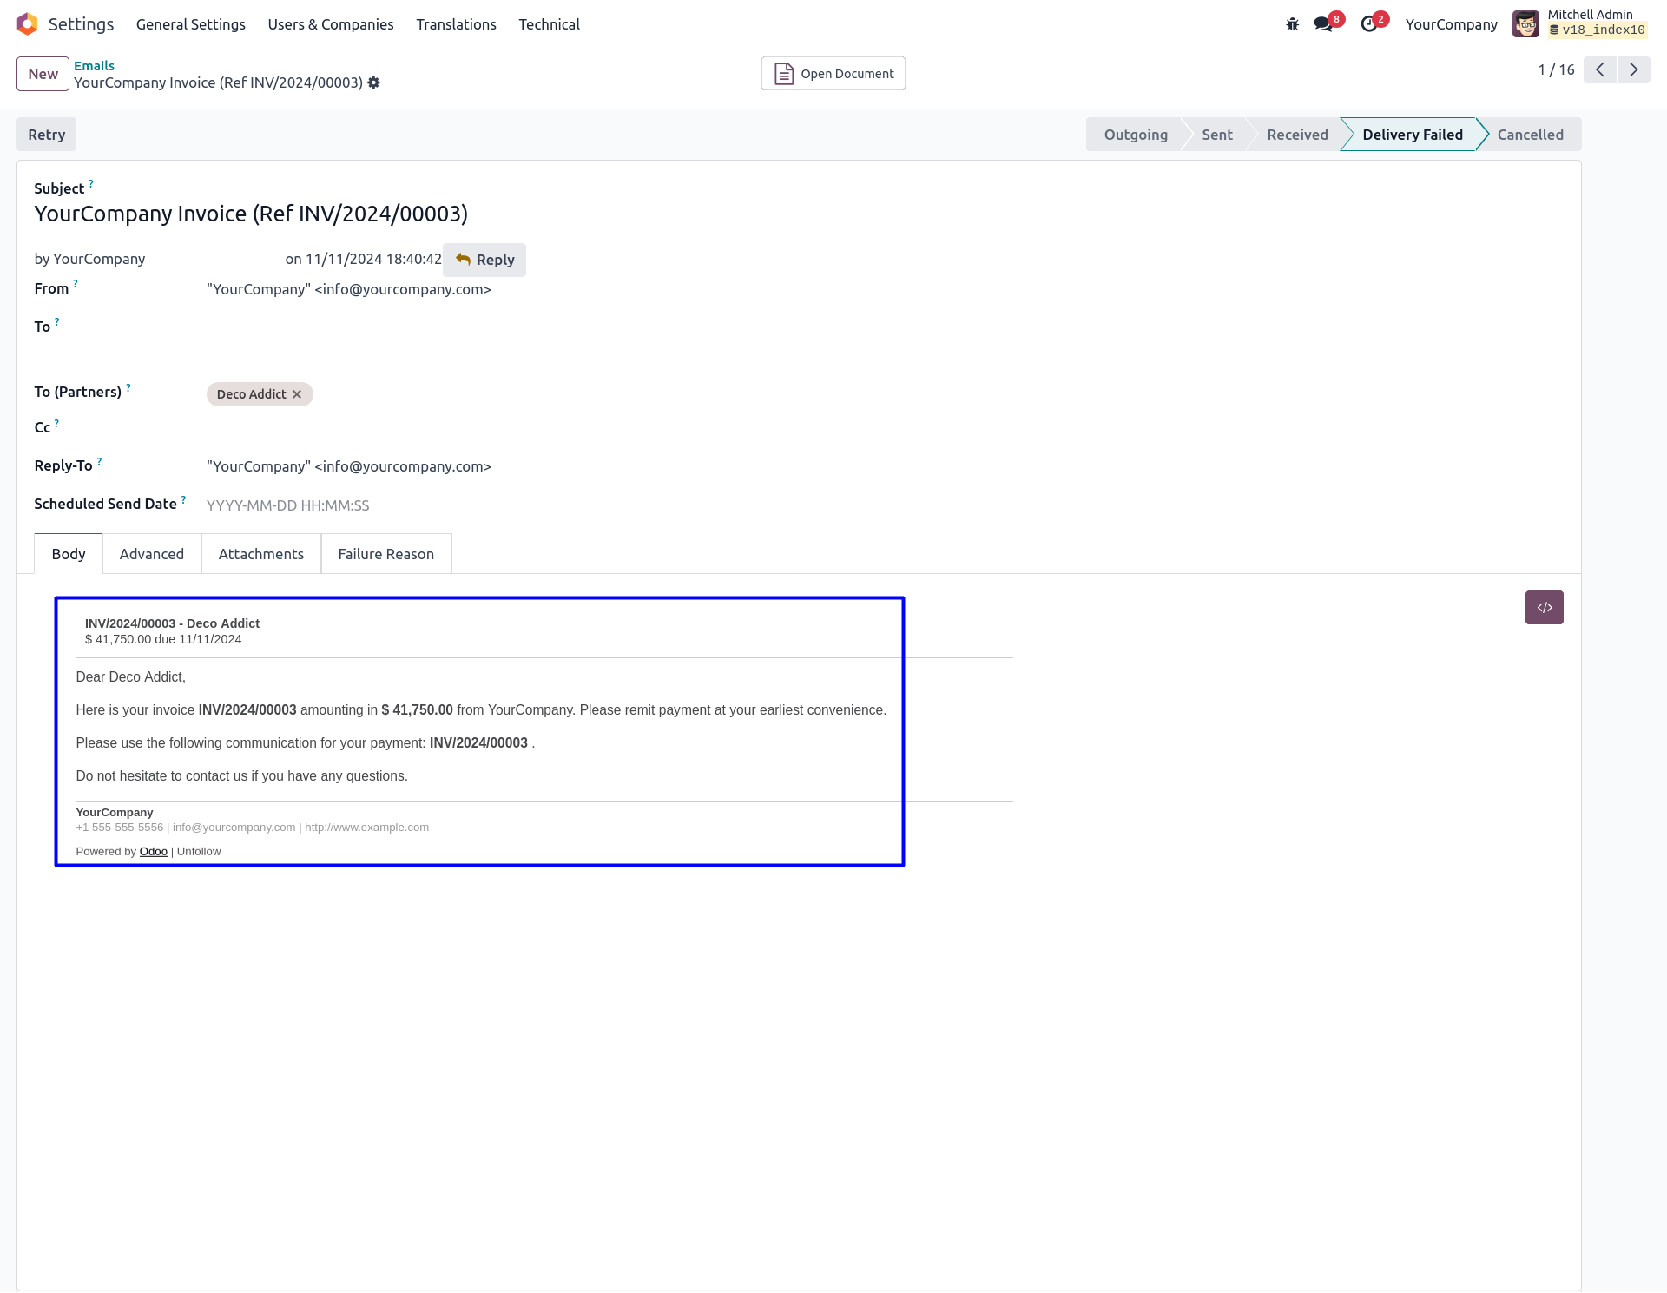The width and height of the screenshot is (1667, 1293).
Task: Switch to the Failure Reason tab
Action: click(x=385, y=554)
